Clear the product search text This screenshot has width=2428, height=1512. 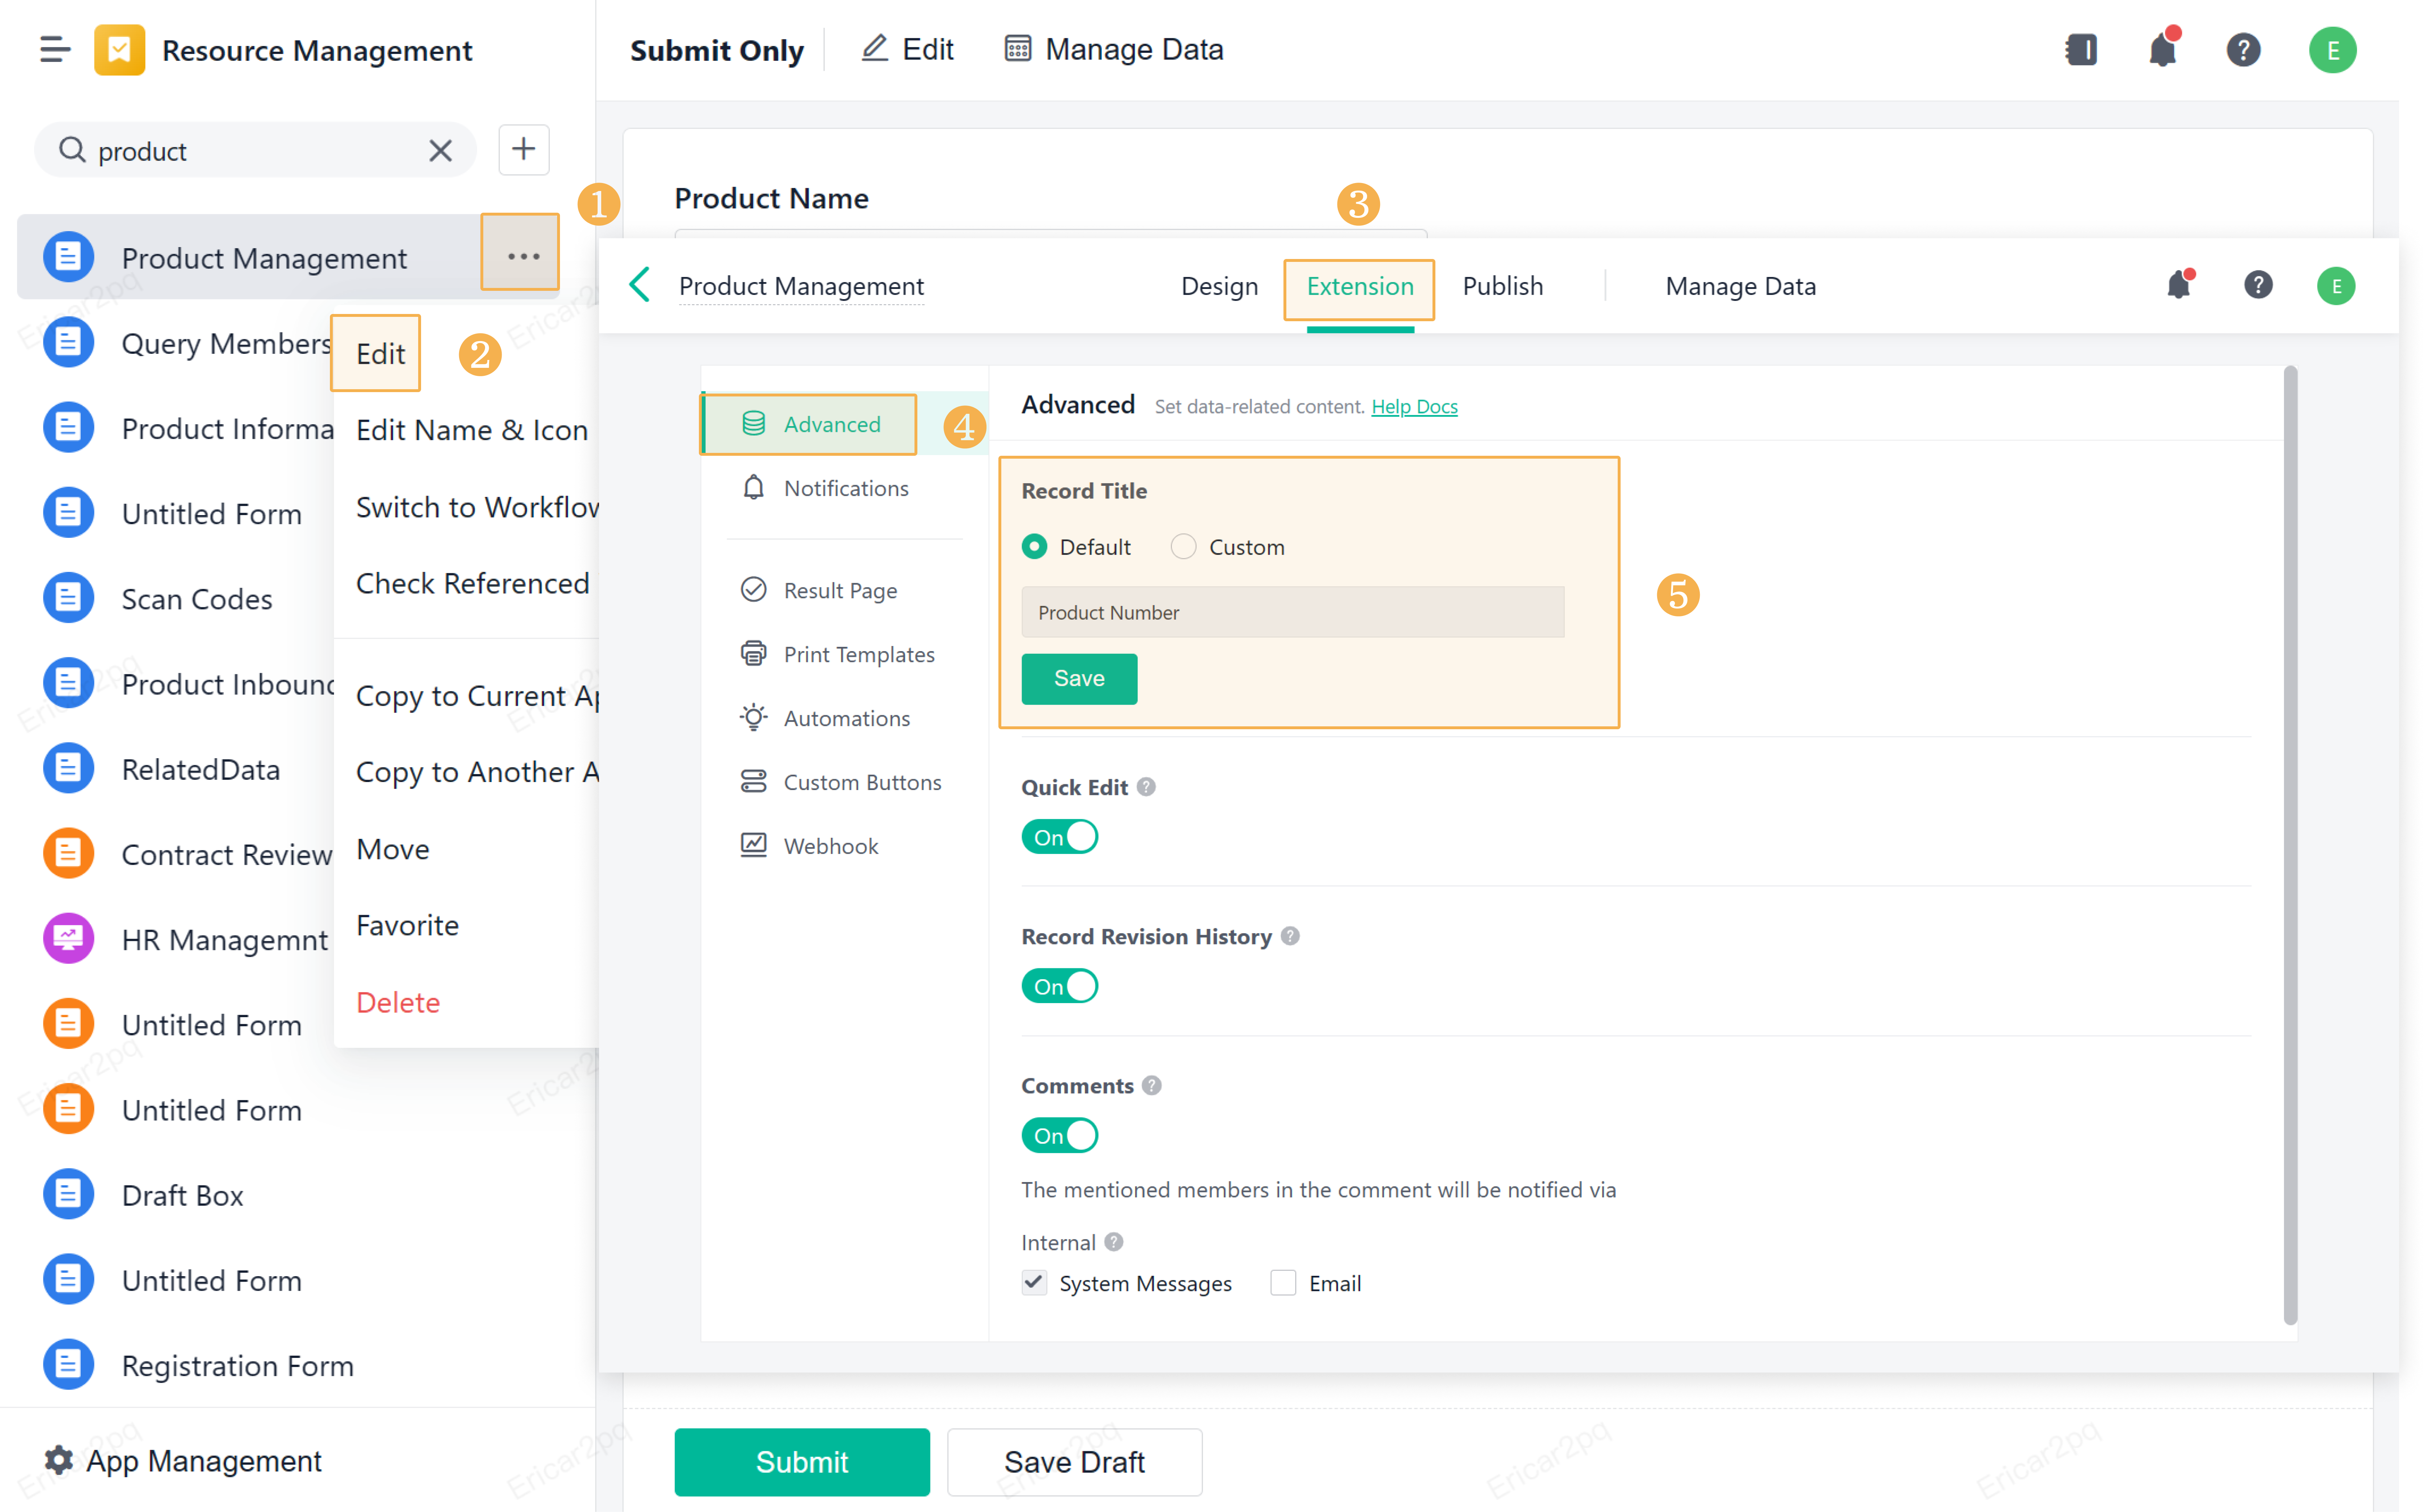440,151
